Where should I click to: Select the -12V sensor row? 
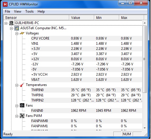[x=86, y=64]
